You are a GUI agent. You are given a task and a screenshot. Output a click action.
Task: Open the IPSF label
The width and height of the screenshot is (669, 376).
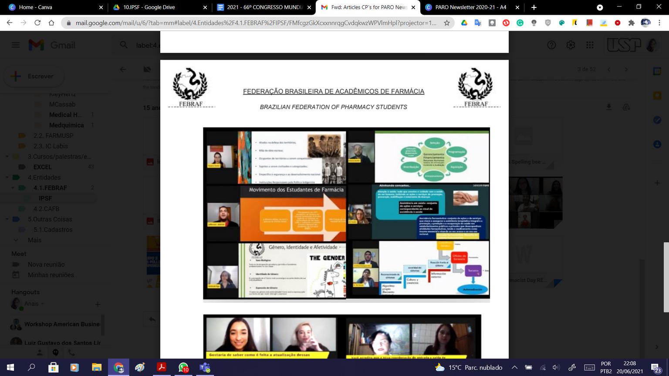pyautogui.click(x=45, y=198)
